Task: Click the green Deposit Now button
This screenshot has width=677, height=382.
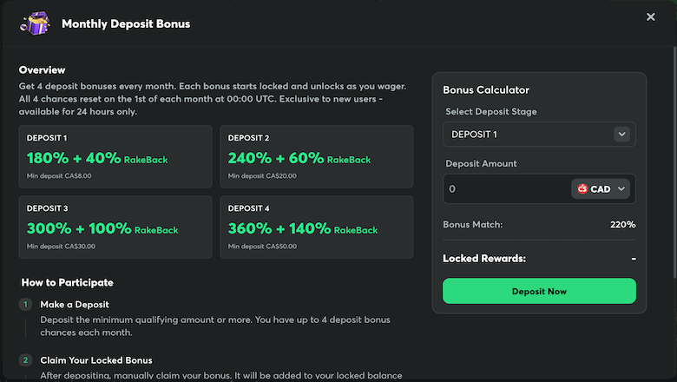Action: 539,291
